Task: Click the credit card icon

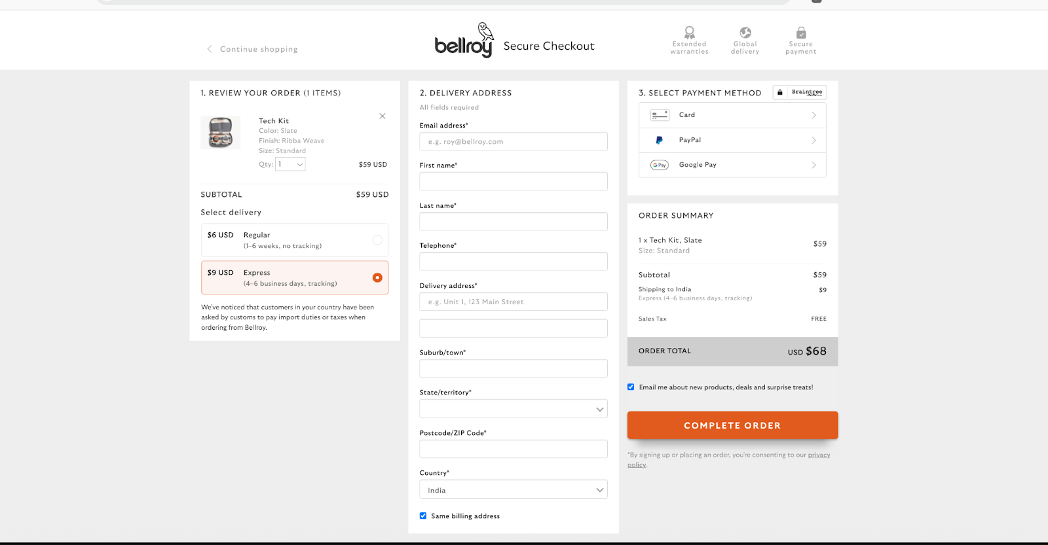Action: [659, 115]
